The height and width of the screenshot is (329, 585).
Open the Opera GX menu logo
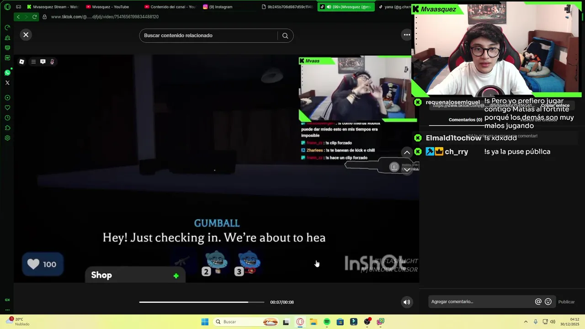(7, 7)
